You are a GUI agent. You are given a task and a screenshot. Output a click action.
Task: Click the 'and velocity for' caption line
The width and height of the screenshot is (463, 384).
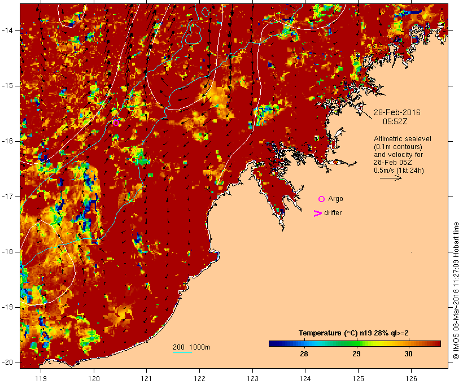point(398,155)
